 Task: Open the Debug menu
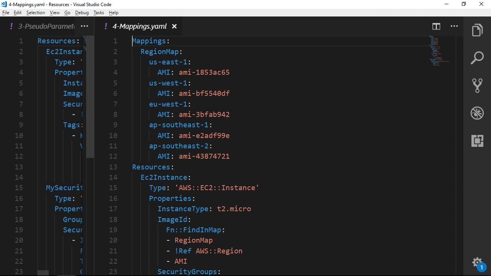pyautogui.click(x=82, y=13)
